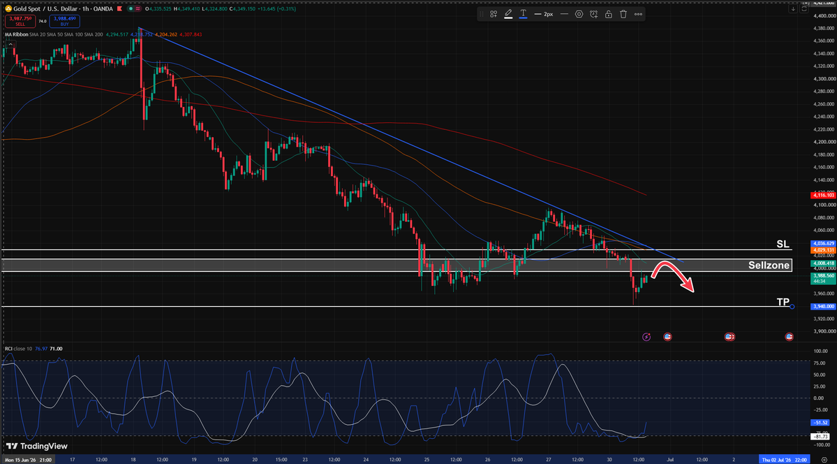Click the SMA 20 value 4,294.517
This screenshot has width=837, height=464.
117,34
